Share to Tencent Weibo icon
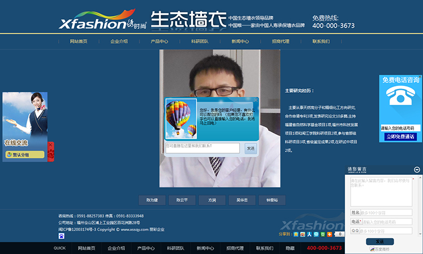This screenshot has height=254, width=423. tap(316, 234)
